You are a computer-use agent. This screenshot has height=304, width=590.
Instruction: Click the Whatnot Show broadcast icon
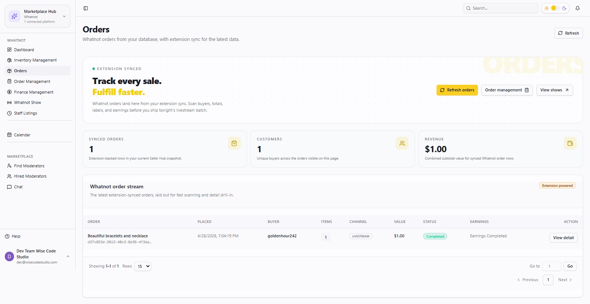pos(10,102)
